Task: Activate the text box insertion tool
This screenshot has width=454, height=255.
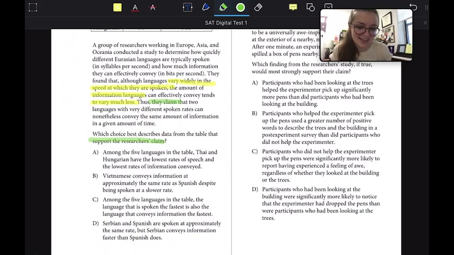Action: coord(188,7)
